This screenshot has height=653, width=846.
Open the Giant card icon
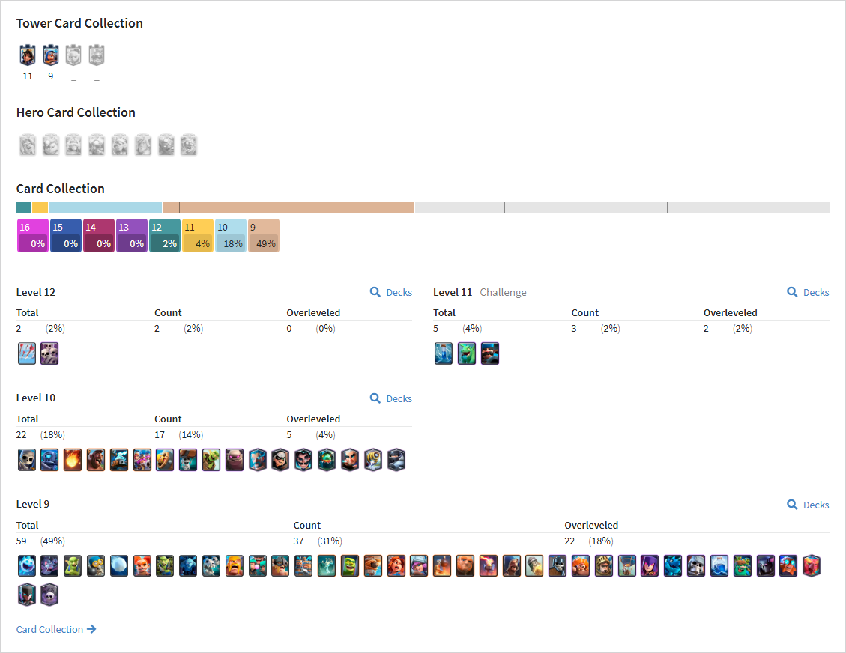click(465, 566)
